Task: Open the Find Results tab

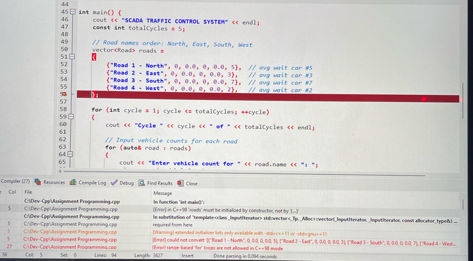Action: (160, 183)
